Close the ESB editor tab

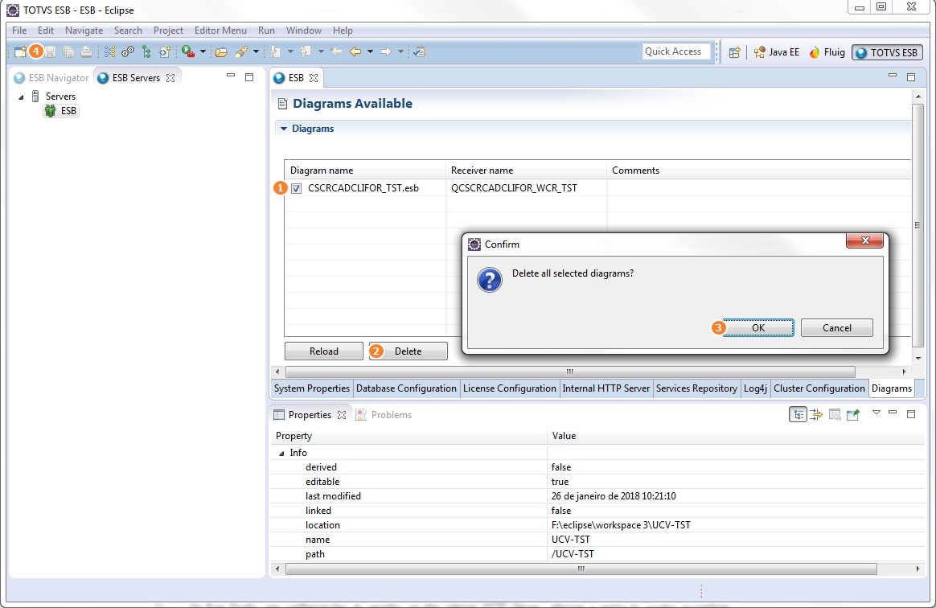click(x=314, y=78)
